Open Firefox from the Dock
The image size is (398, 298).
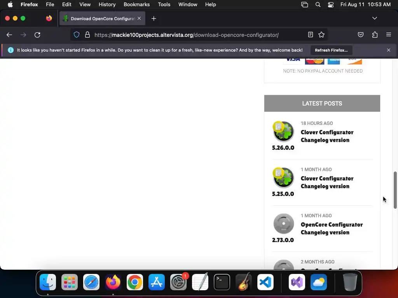click(113, 282)
